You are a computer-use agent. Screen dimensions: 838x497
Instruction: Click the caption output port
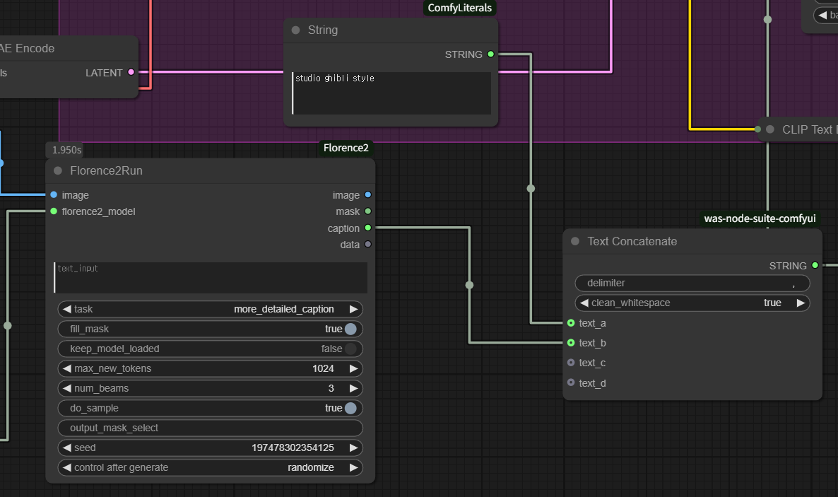tap(367, 228)
